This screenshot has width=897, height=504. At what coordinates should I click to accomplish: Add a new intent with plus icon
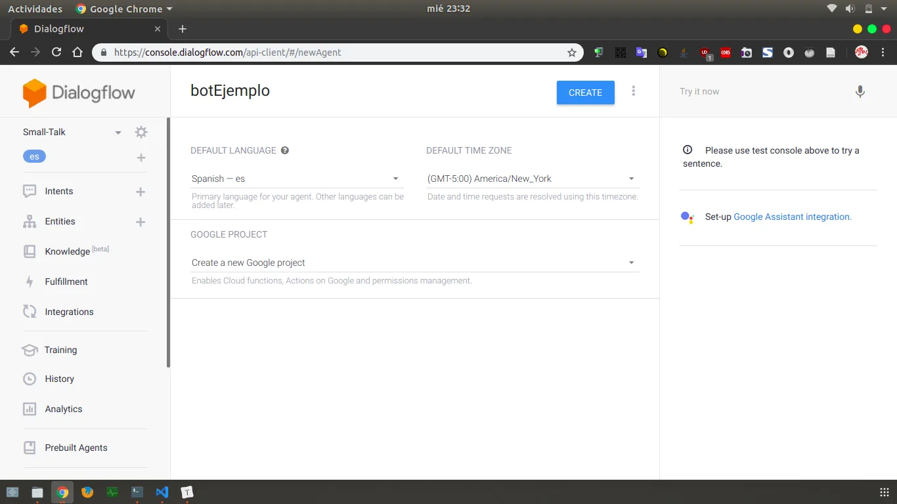(141, 192)
